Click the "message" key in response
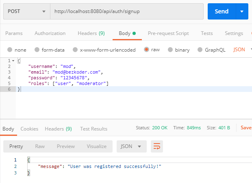 [x=50, y=166]
